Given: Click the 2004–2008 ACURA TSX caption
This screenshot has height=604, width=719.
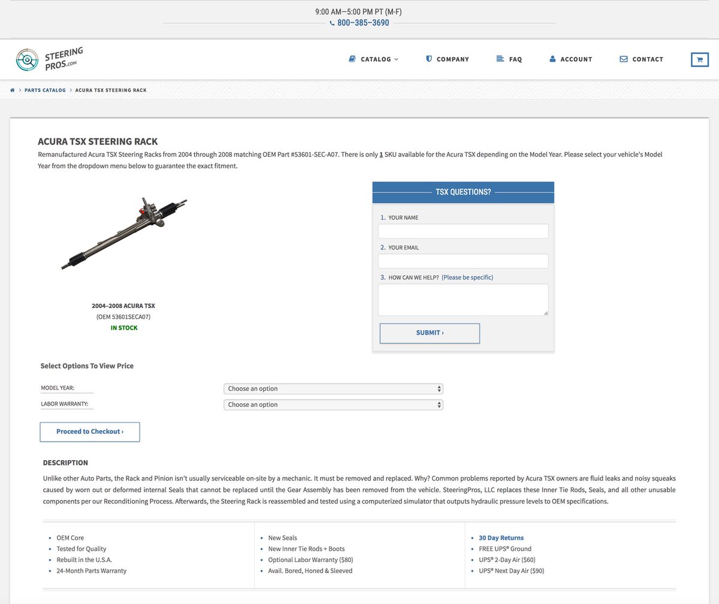Looking at the screenshot, I should pyautogui.click(x=123, y=306).
